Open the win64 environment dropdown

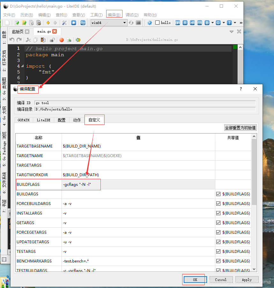coord(109,23)
